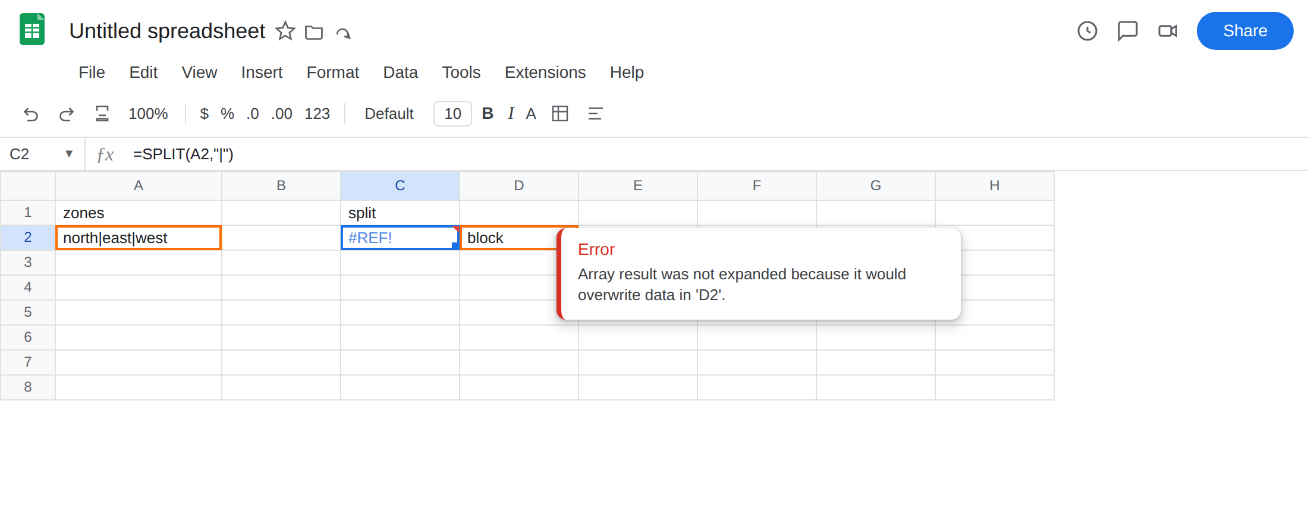
Task: Click the select-all corner box
Action: 28,186
